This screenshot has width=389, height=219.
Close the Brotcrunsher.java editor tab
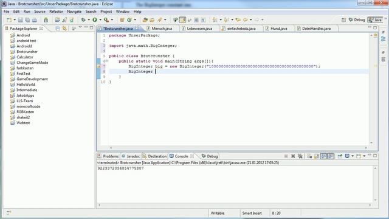click(x=137, y=29)
